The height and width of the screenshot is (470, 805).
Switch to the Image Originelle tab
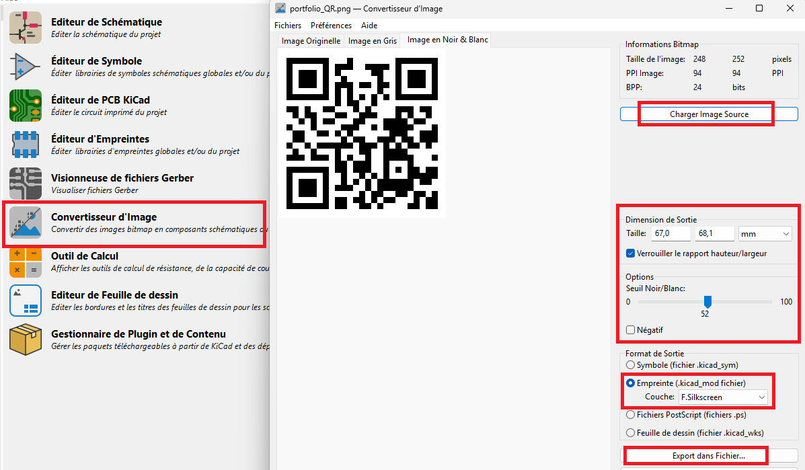tap(311, 40)
